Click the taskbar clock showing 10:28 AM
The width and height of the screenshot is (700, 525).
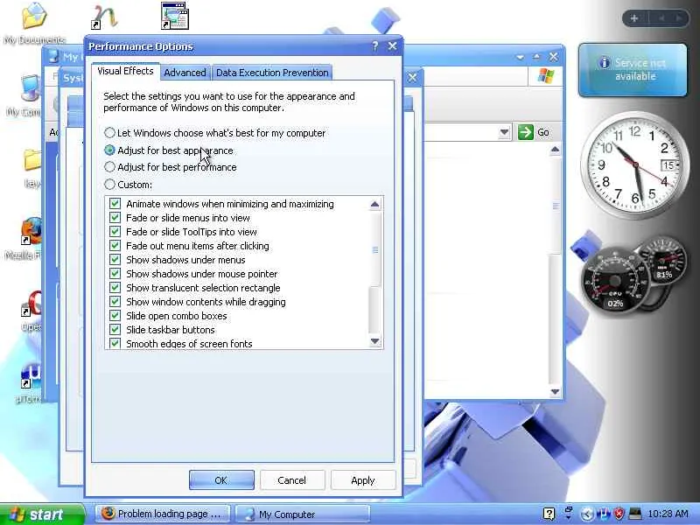click(x=668, y=514)
